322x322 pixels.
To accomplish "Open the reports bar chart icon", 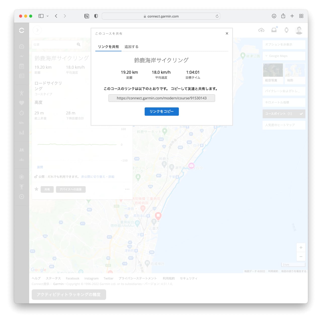I will [x=22, y=133].
